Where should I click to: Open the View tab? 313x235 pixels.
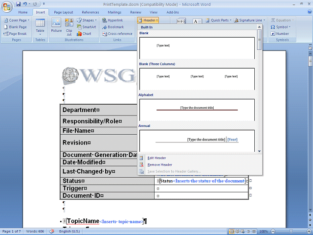[154, 12]
